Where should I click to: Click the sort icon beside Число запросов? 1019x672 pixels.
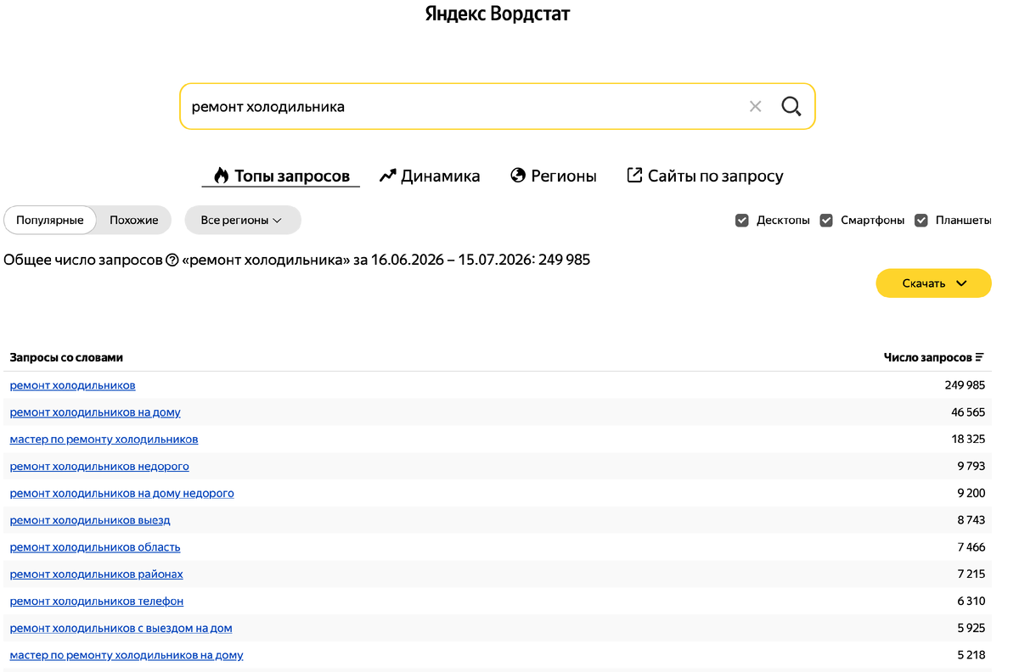[980, 358]
